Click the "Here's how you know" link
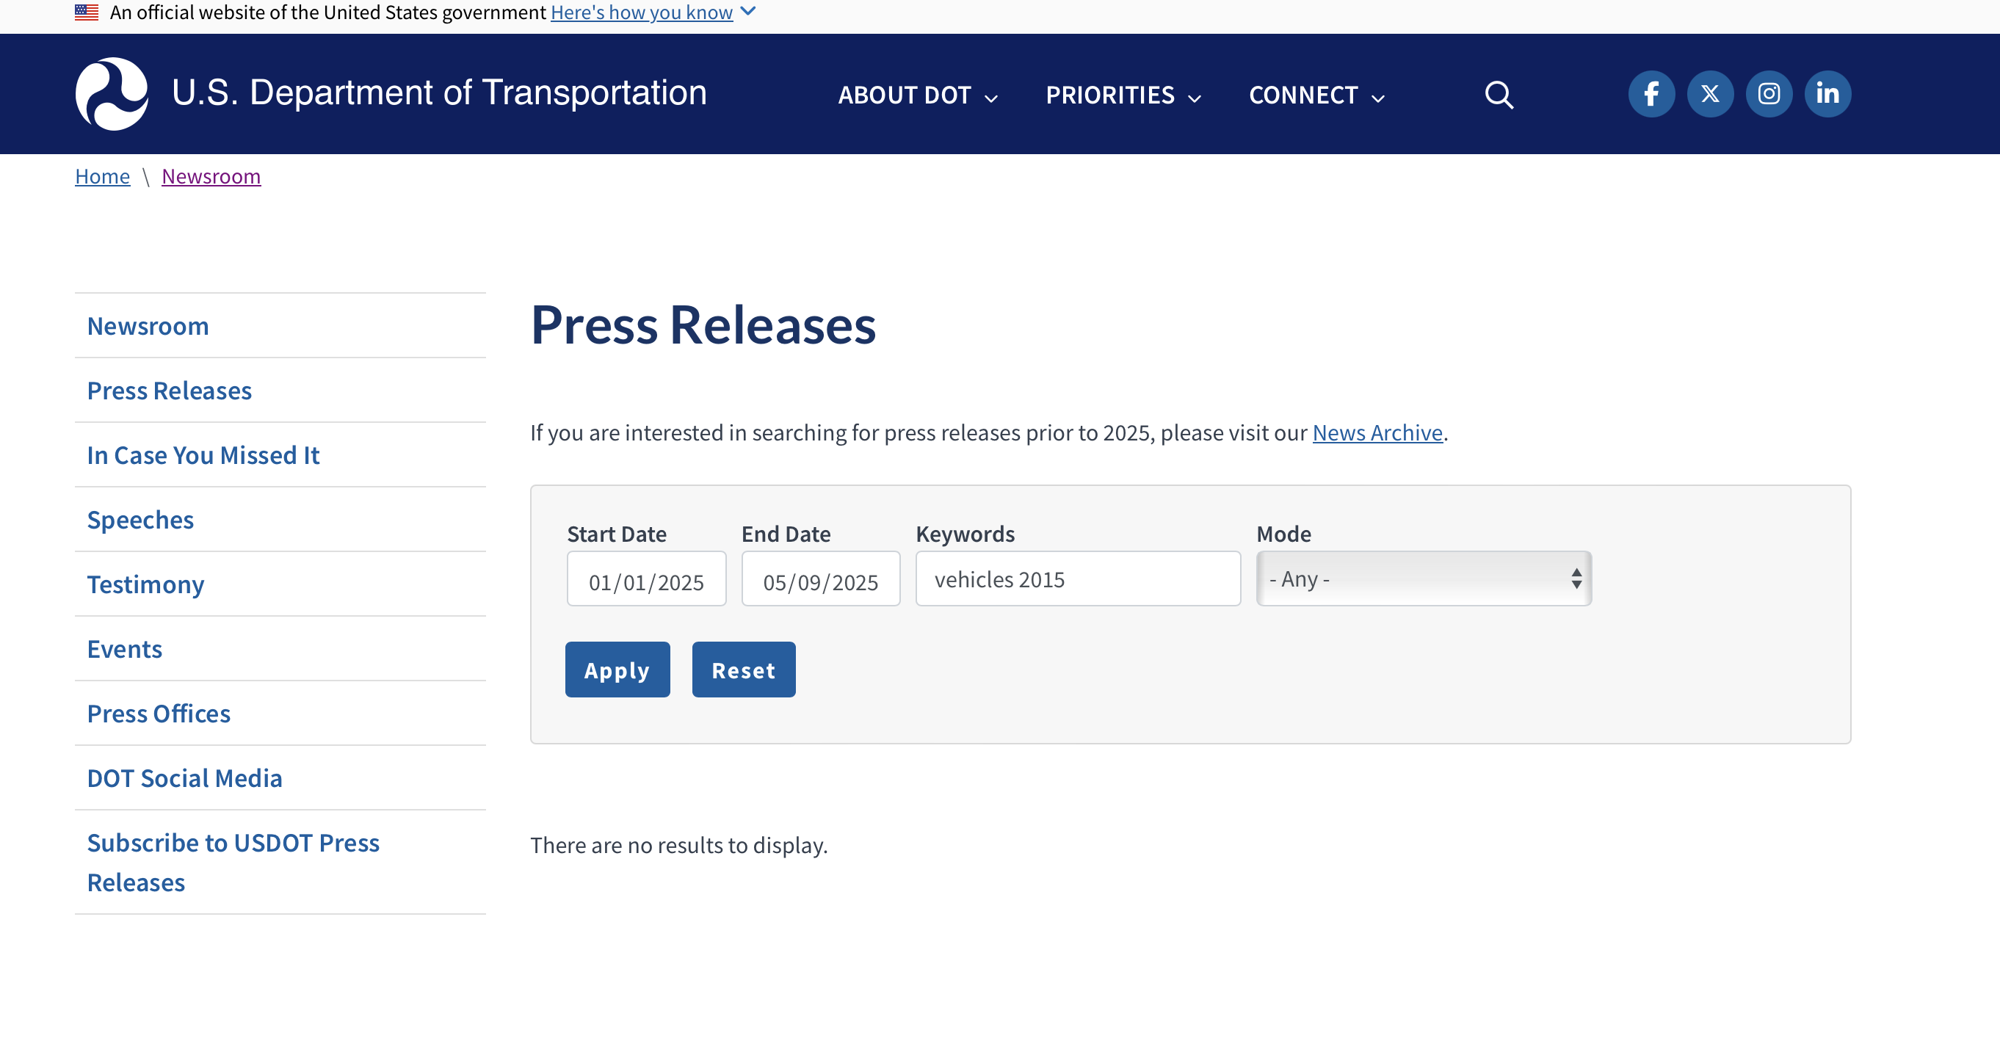Screen dimensions: 2000x1041 (x=641, y=12)
